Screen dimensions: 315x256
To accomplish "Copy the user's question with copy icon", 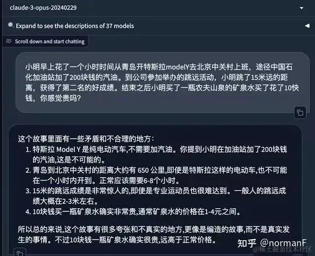I will tap(300, 113).
